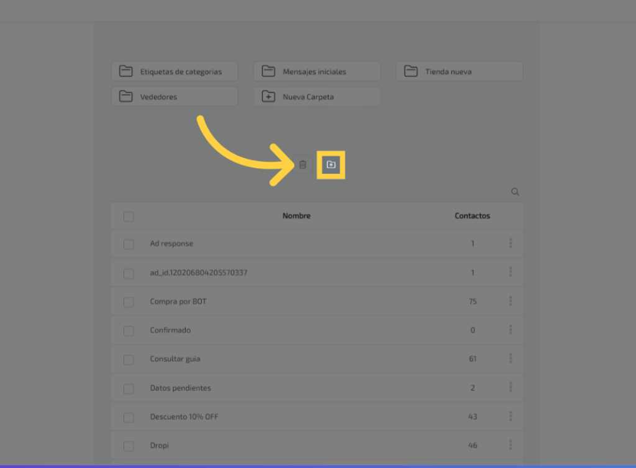
Task: Open three-dot menu for Consultar guía
Action: coord(511,359)
